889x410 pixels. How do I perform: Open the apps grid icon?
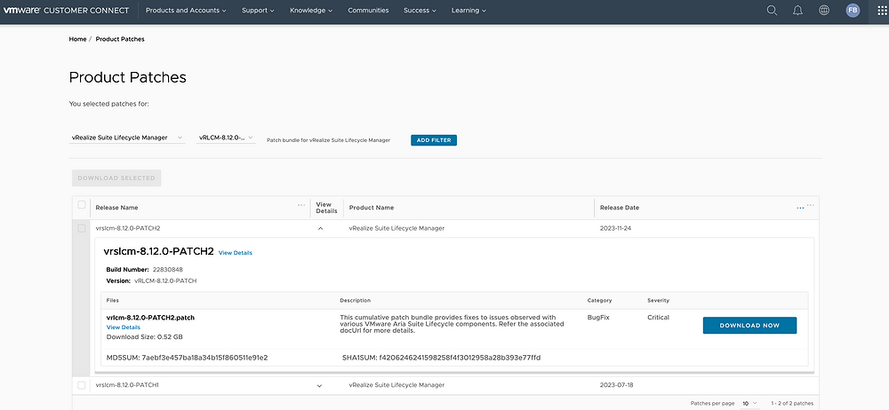(882, 11)
